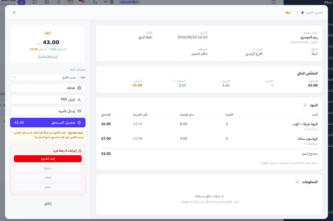Click the حذف delete button
This screenshot has height=221, width=333.
coord(48,187)
